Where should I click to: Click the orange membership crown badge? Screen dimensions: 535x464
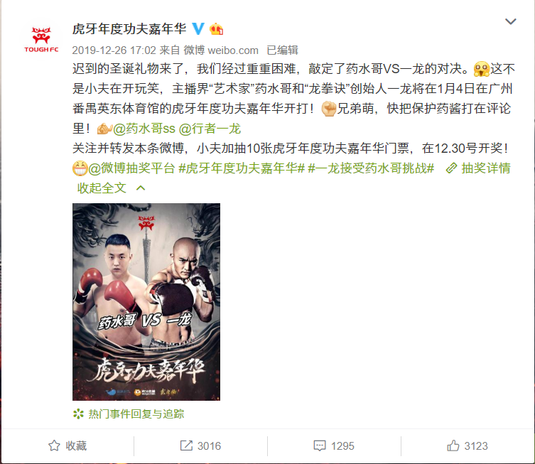(x=216, y=29)
